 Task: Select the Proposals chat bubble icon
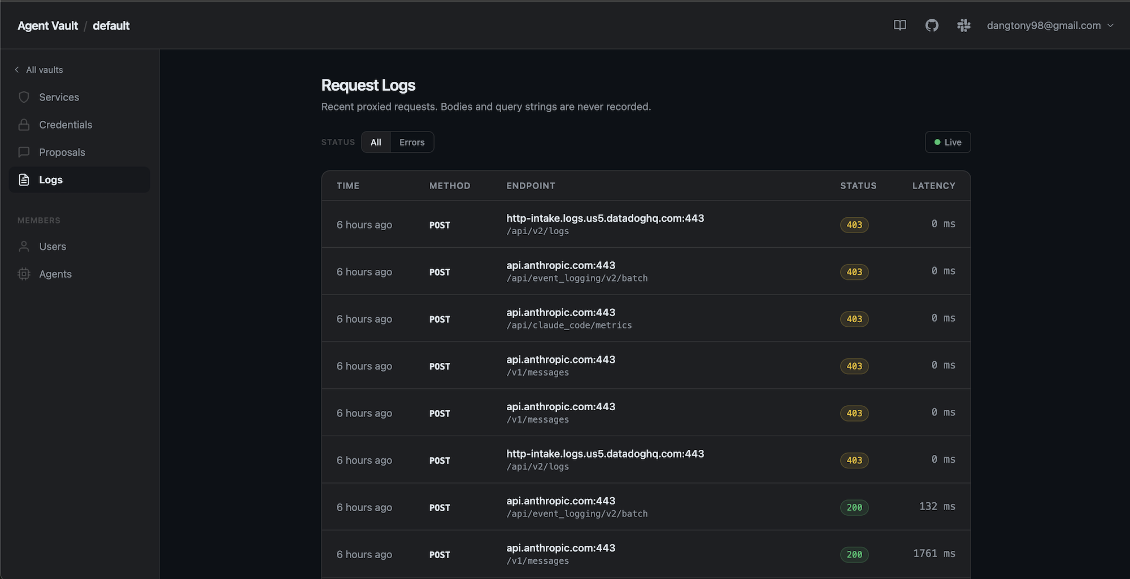pos(24,152)
